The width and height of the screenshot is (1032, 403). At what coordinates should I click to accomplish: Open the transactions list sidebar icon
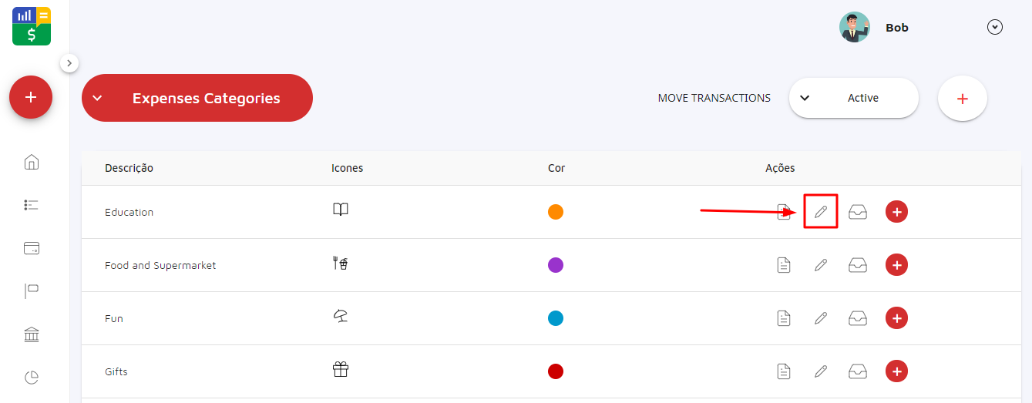pos(32,205)
